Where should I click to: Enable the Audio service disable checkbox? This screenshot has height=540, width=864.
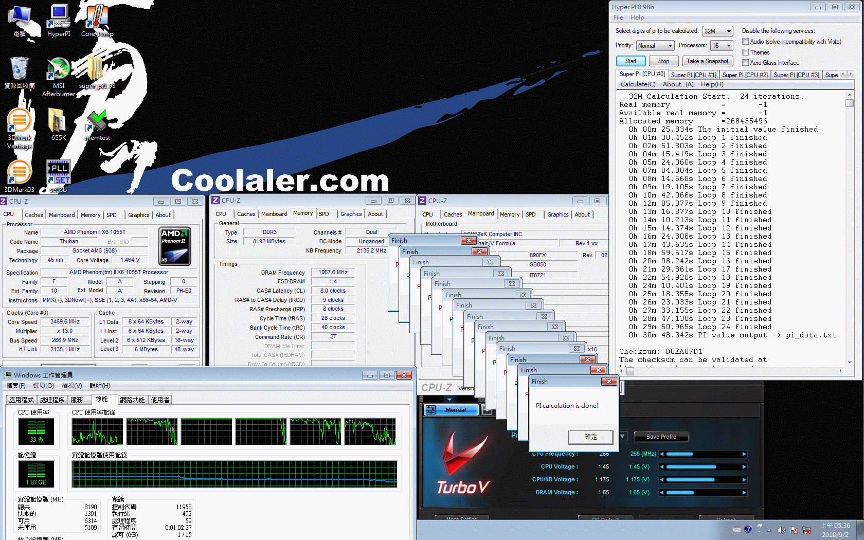[x=745, y=42]
